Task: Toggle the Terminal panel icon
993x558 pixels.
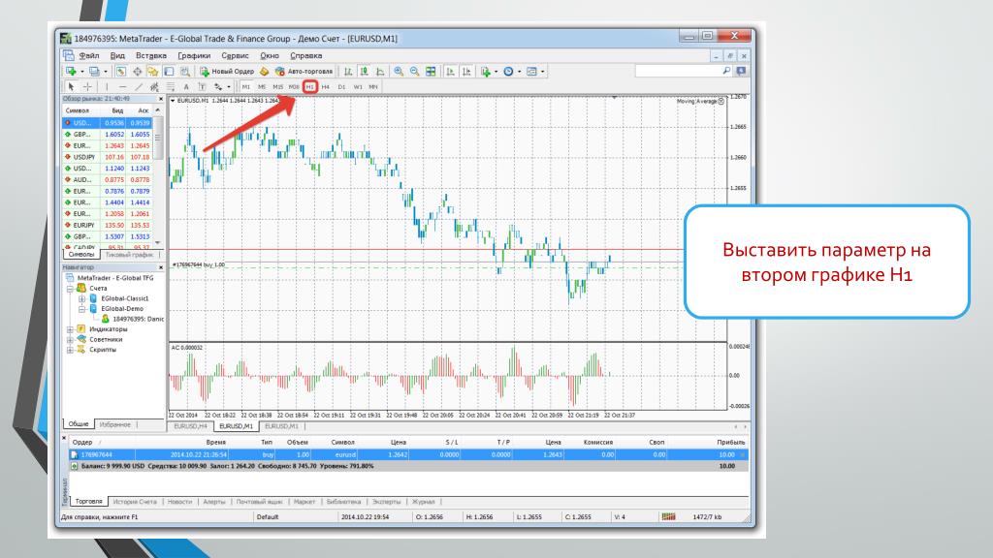Action: pyautogui.click(x=169, y=72)
